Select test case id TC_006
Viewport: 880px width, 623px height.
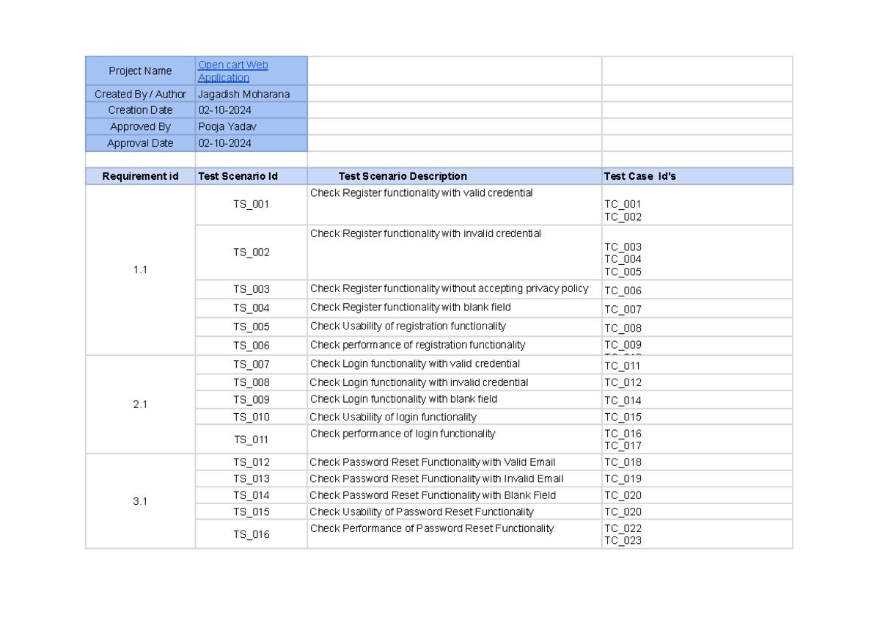[623, 291]
